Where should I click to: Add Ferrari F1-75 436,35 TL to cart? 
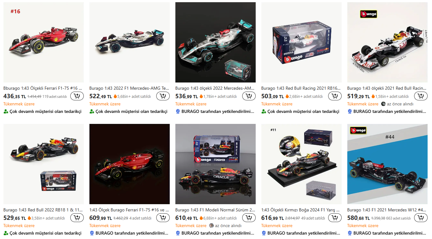click(77, 96)
